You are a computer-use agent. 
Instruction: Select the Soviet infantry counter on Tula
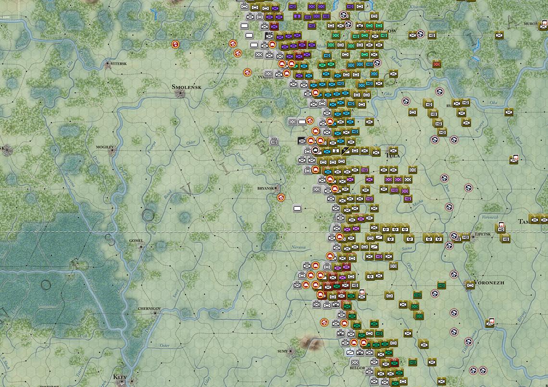(x=394, y=150)
